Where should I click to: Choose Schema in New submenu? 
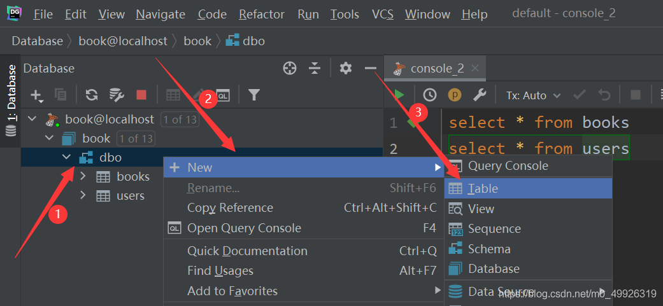pos(529,249)
